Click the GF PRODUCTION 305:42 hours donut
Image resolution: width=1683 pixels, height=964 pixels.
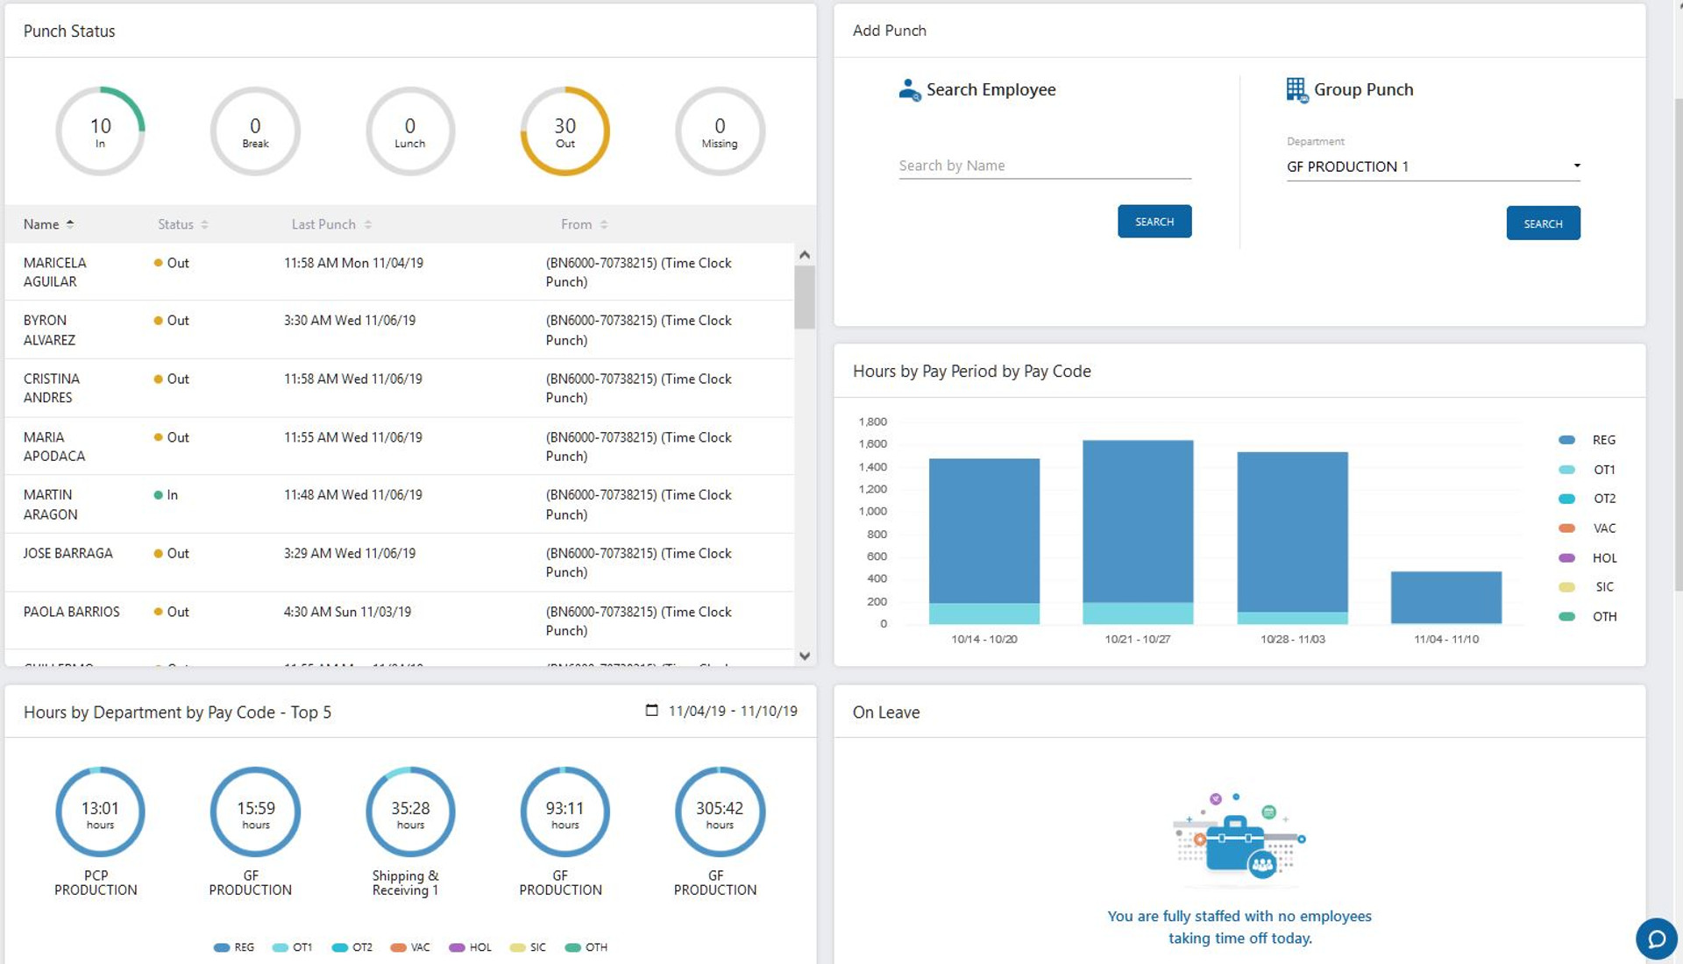click(x=719, y=812)
